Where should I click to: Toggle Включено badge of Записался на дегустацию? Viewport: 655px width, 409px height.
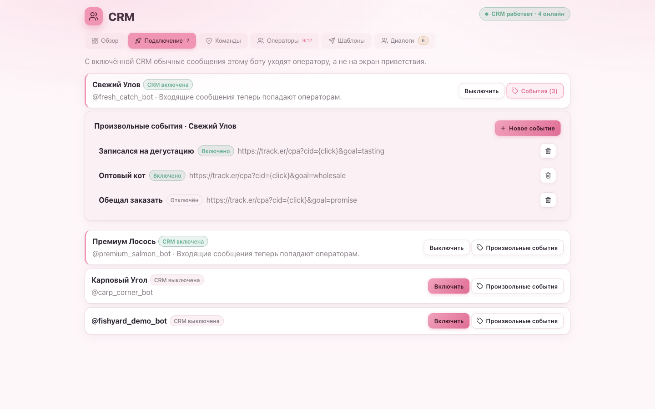[x=216, y=151]
